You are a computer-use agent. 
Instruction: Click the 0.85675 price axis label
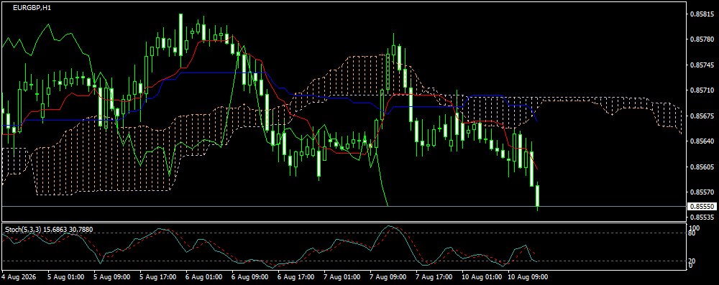pos(702,116)
